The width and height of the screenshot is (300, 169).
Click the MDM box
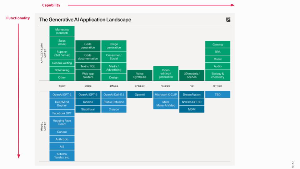tap(192, 109)
